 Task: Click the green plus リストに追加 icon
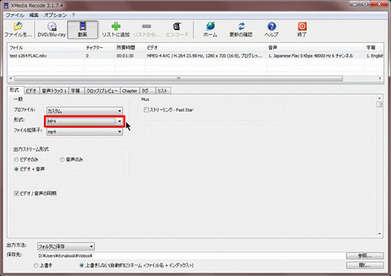(116, 30)
